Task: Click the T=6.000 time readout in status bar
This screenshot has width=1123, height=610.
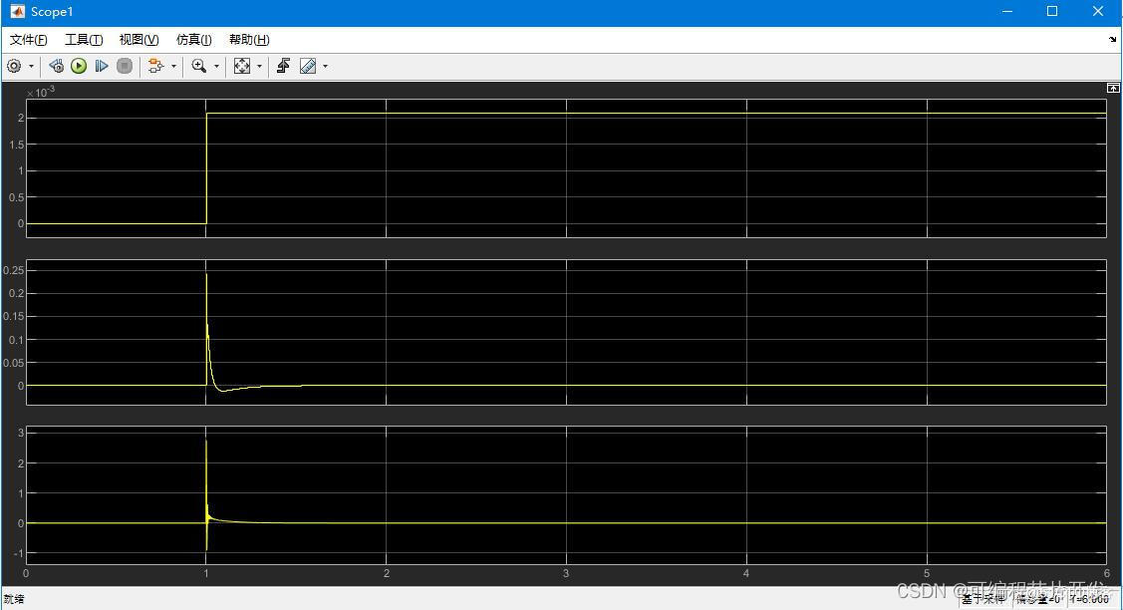Action: (1090, 598)
